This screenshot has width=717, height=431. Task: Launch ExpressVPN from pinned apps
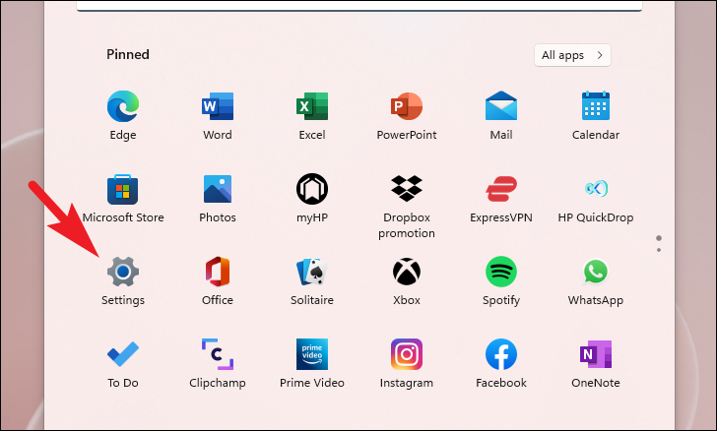tap(501, 189)
